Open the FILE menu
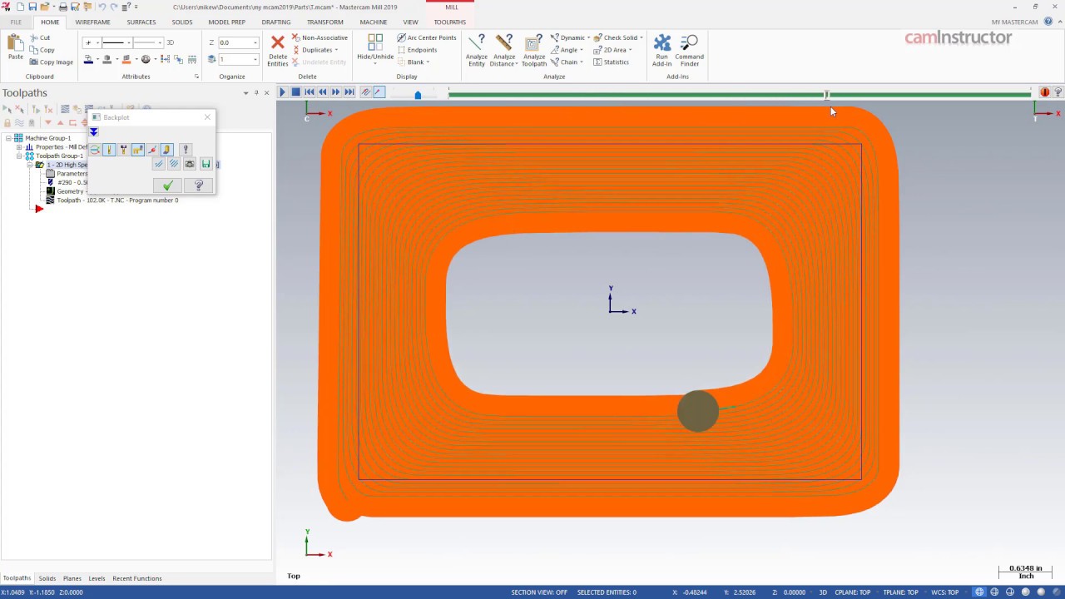The width and height of the screenshot is (1065, 599). tap(16, 22)
